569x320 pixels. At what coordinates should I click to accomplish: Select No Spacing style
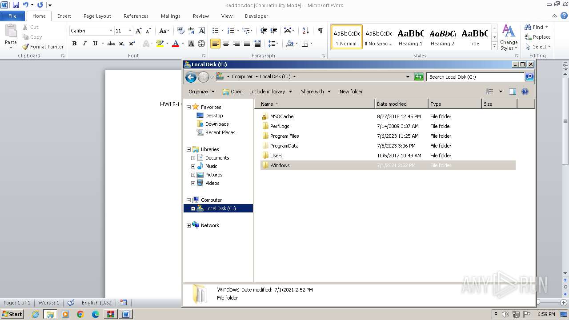pyautogui.click(x=378, y=37)
